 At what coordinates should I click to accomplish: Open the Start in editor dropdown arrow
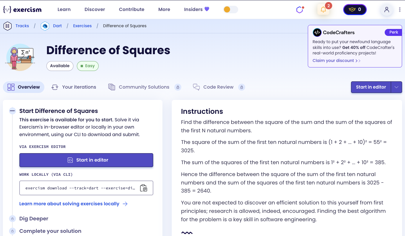[x=397, y=87]
